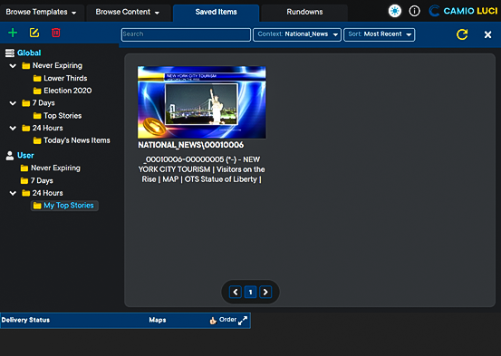Click the blue sun theme icon
501x356 pixels.
395,11
